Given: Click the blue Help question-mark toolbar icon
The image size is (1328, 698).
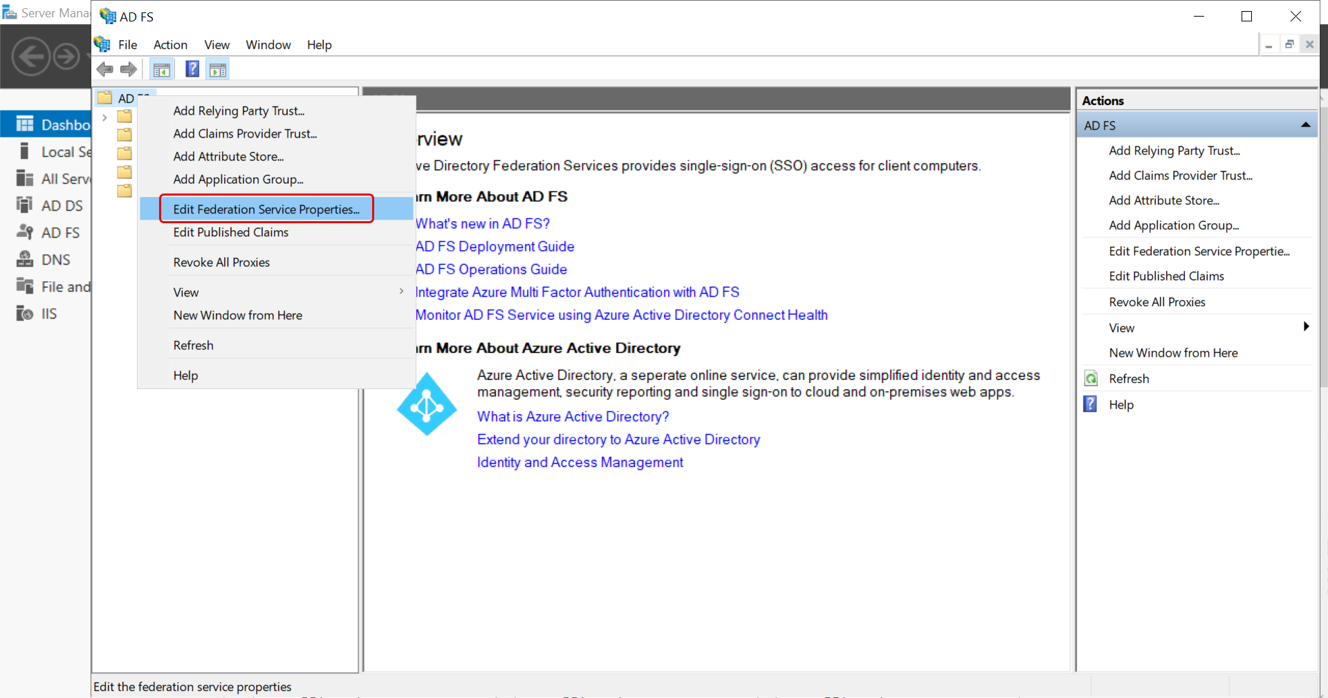Looking at the screenshot, I should click(x=192, y=69).
